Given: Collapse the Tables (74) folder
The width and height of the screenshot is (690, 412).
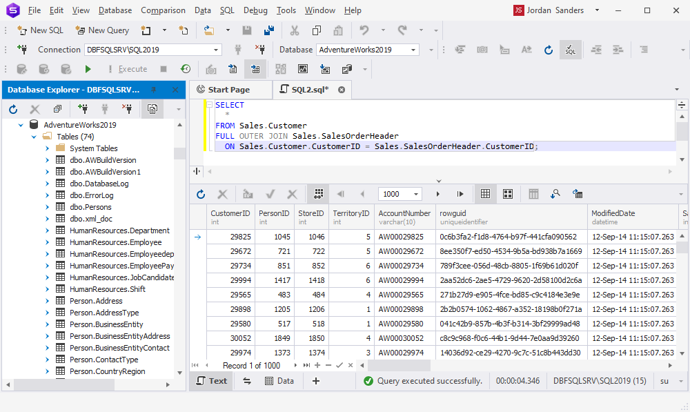Looking at the screenshot, I should [x=33, y=137].
